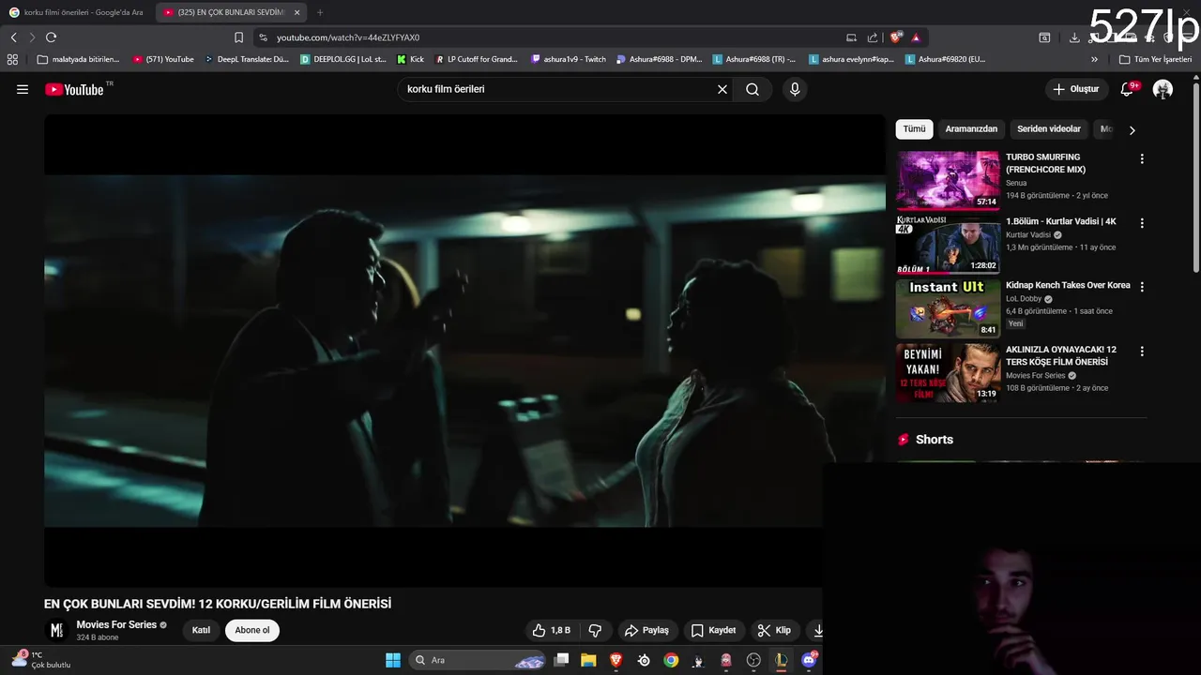Dislike the video
Screen dimensions: 1201x675
(x=594, y=630)
